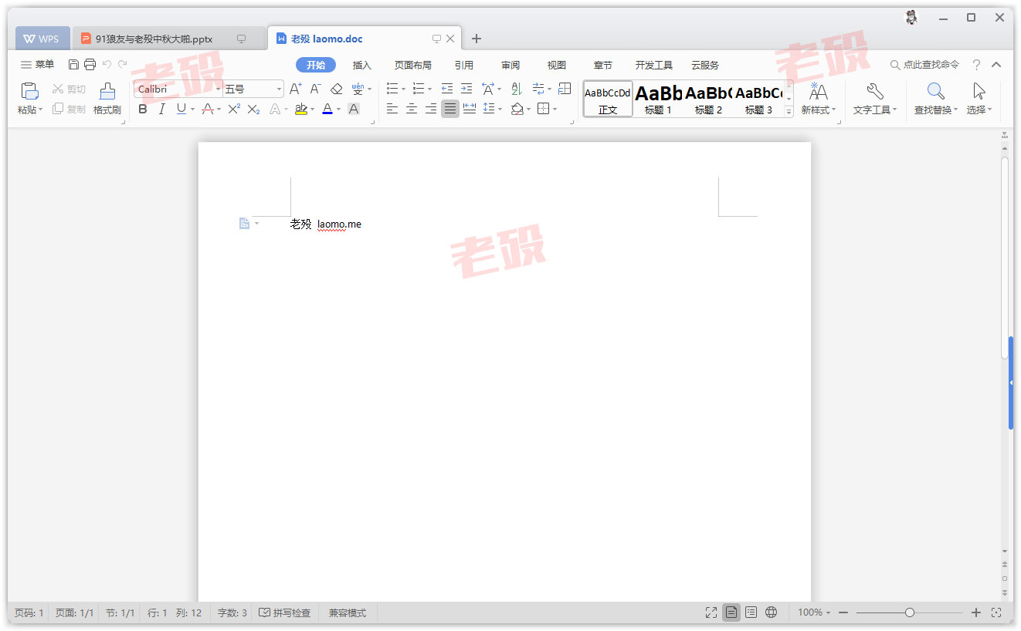
Task: Click 拼写检查 in the status bar
Action: pos(285,612)
